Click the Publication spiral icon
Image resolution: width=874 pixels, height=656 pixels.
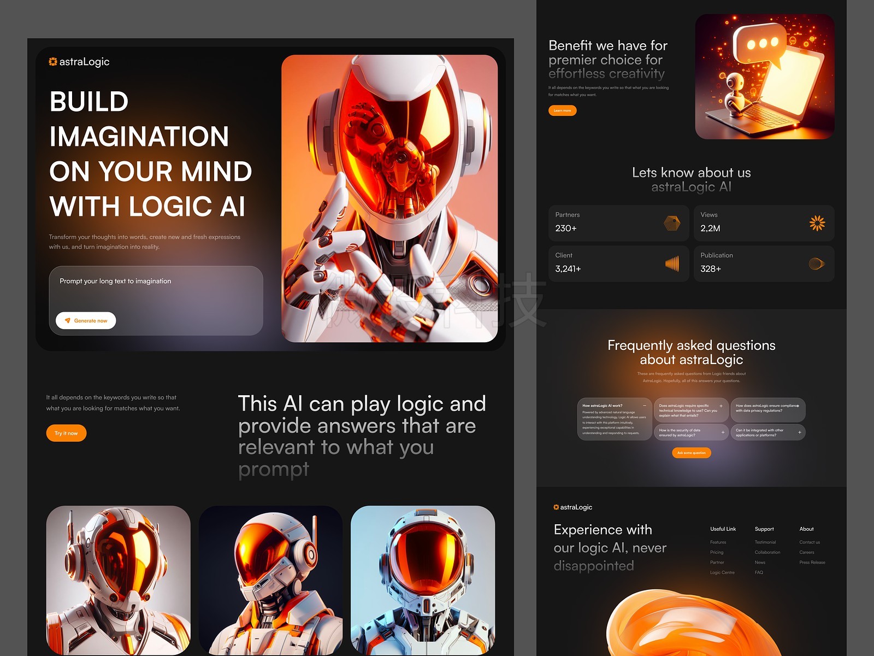[817, 263]
